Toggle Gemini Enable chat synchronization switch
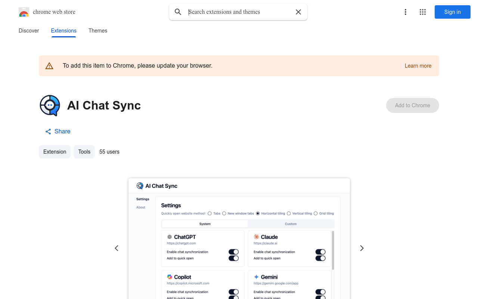The image size is (478, 299). coord(320,292)
